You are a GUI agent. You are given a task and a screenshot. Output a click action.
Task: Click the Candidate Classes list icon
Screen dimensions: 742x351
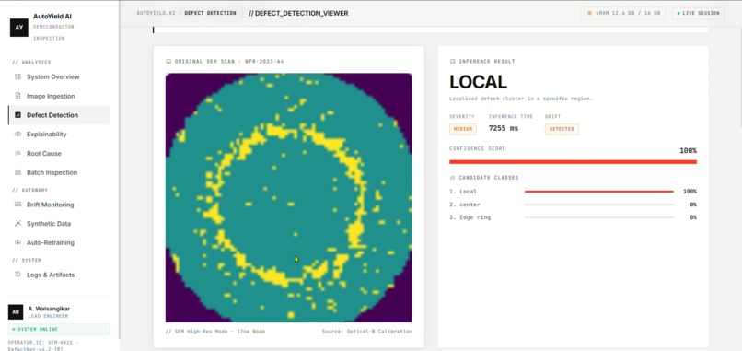pyautogui.click(x=452, y=178)
